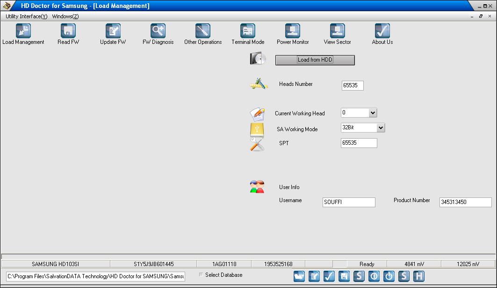Image resolution: width=497 pixels, height=288 pixels.
Task: Click the yellow USB icon beside SA Working Mode
Action: (257, 130)
